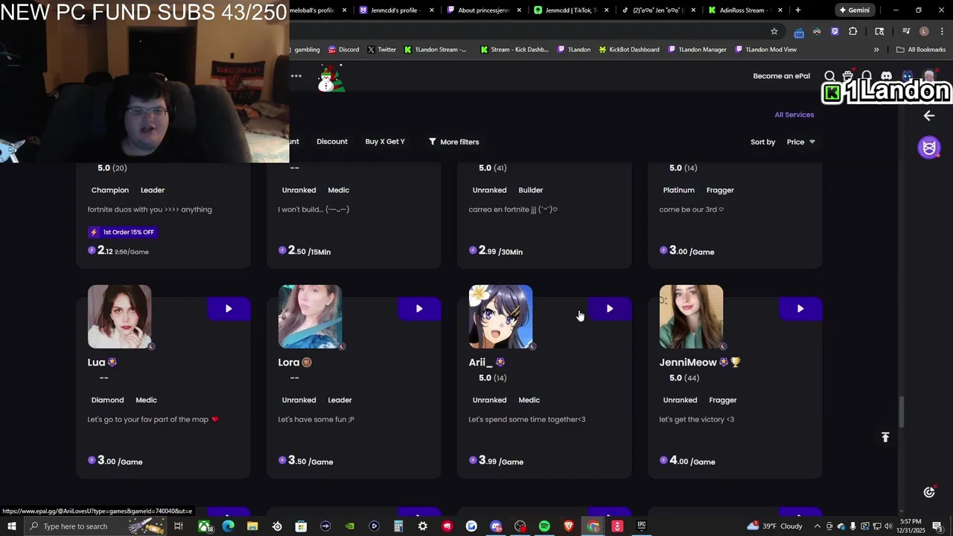This screenshot has height=536, width=953.
Task: Click the search magnifier in site header
Action: coord(829,76)
